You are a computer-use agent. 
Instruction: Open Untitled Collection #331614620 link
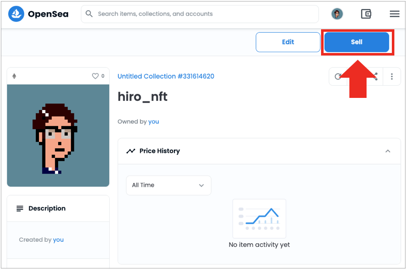pos(166,76)
